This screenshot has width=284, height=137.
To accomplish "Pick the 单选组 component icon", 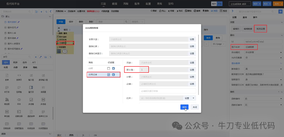I will tap(7, 112).
